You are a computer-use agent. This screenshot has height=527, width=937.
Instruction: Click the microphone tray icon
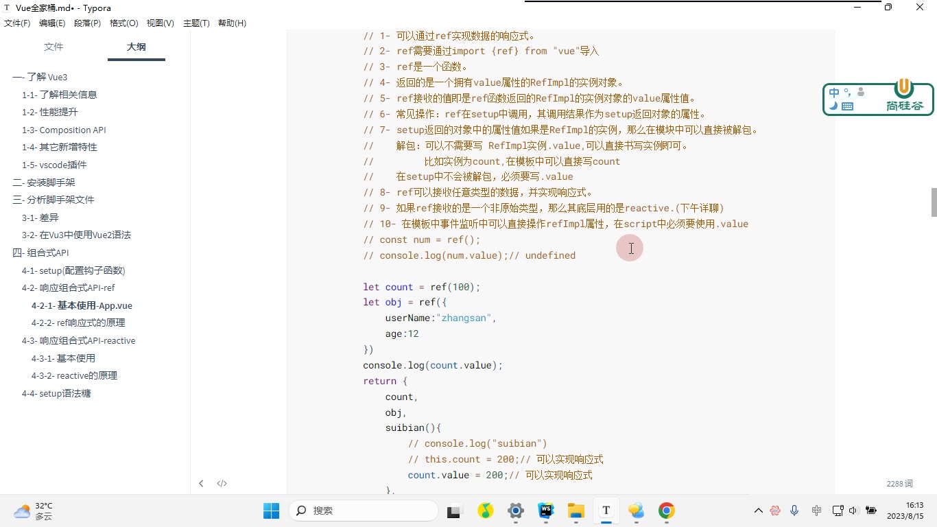click(794, 511)
